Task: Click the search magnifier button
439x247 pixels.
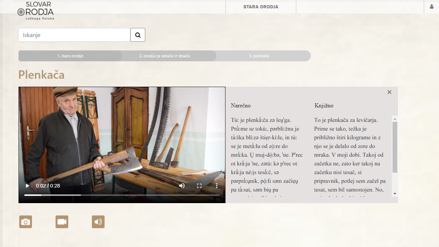Action: [x=138, y=35]
